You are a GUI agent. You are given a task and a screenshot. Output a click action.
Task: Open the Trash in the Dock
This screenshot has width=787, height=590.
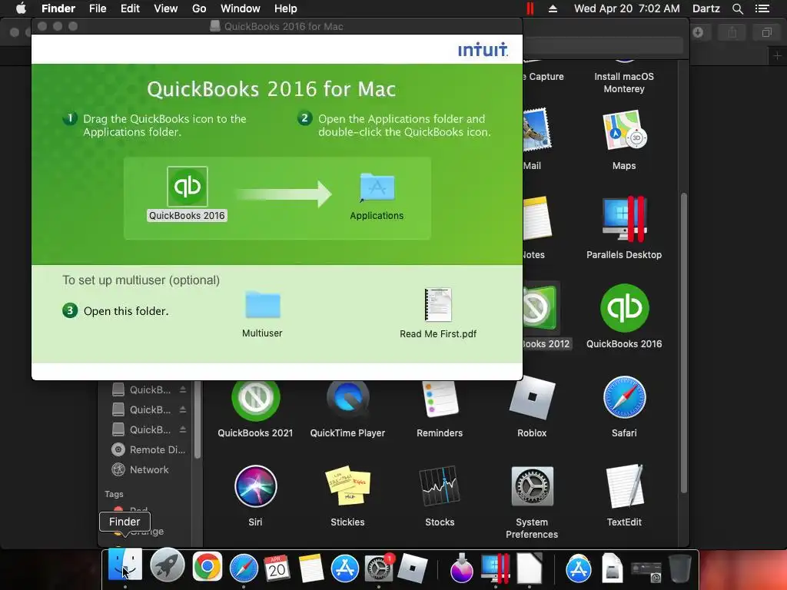tap(679, 568)
